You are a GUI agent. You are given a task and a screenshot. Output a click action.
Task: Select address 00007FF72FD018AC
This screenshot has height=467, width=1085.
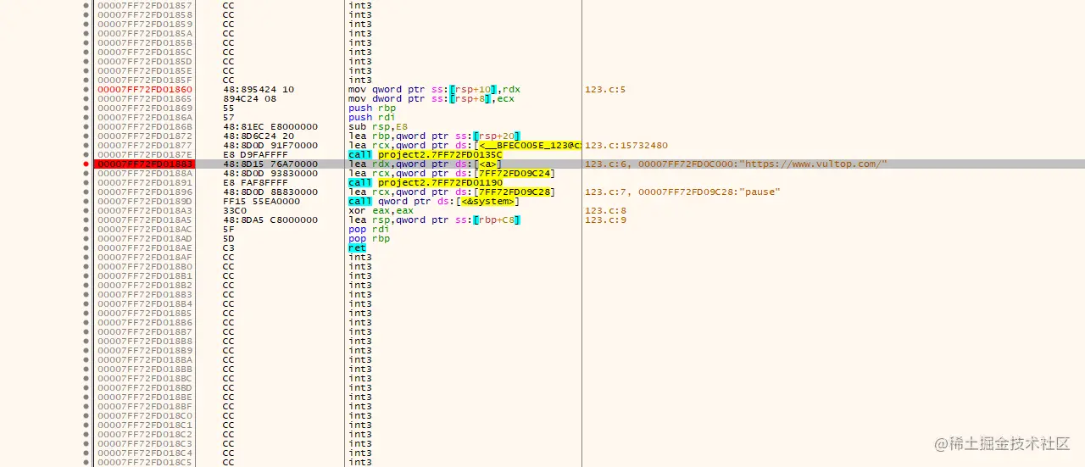click(145, 229)
